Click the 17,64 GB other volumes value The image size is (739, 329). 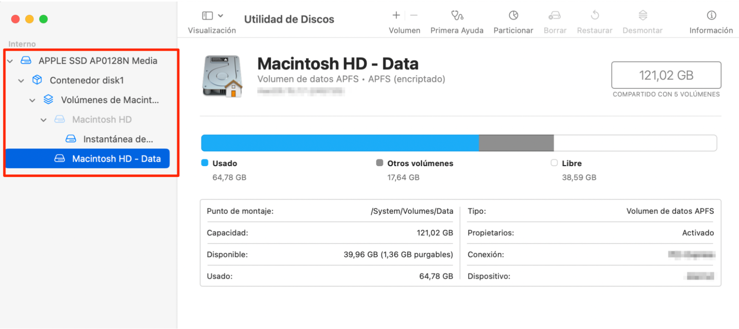coord(403,178)
